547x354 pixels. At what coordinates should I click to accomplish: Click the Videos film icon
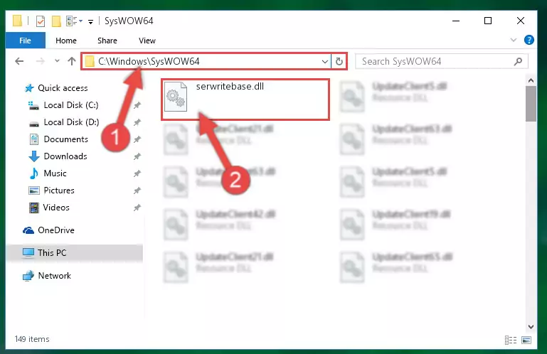point(34,208)
